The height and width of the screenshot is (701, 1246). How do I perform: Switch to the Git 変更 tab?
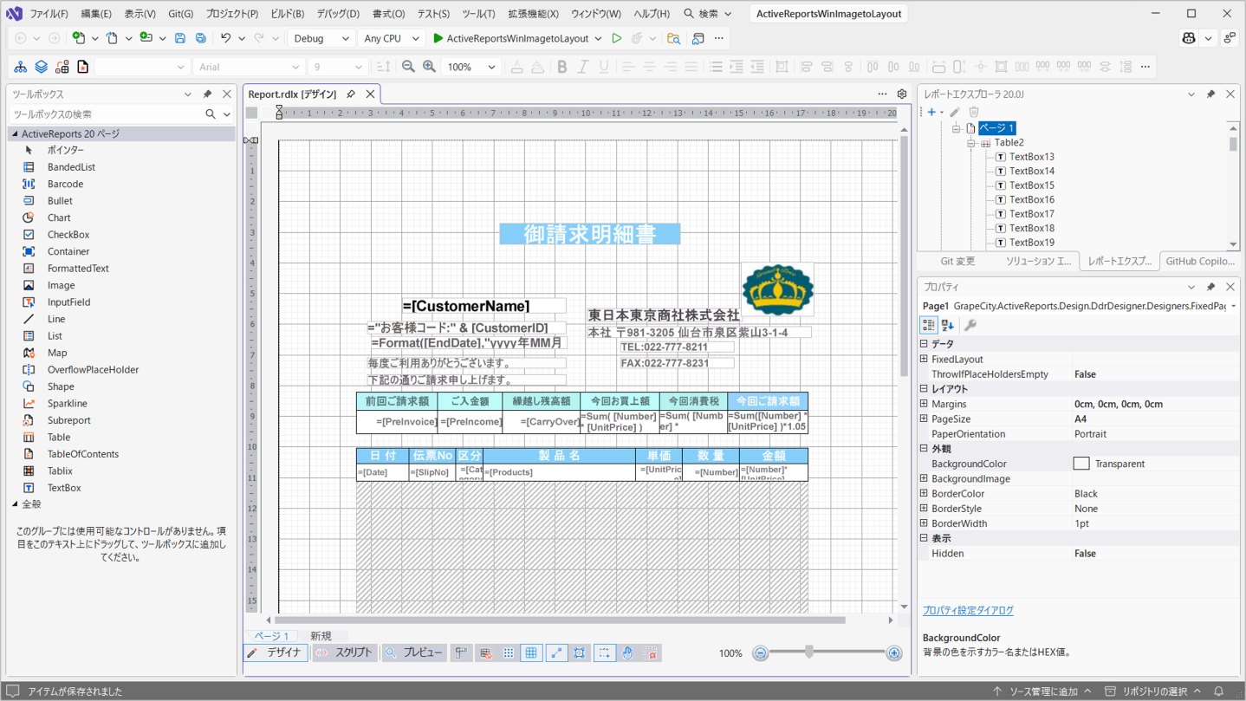pos(957,261)
